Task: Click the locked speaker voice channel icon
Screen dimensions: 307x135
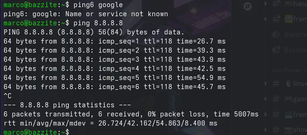Action: coord(276,49)
